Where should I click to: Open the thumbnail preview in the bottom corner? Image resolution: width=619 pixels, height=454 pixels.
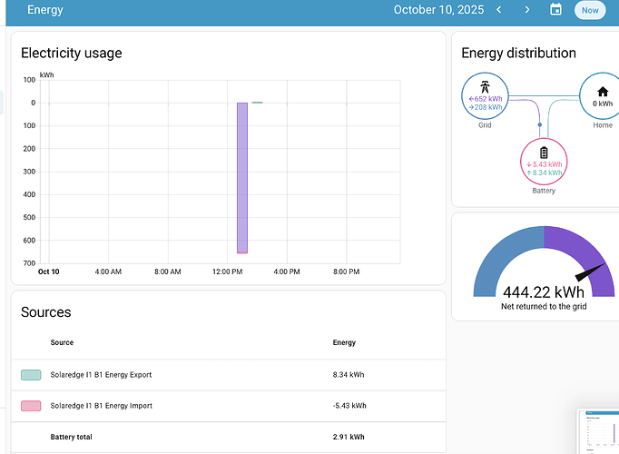click(599, 431)
